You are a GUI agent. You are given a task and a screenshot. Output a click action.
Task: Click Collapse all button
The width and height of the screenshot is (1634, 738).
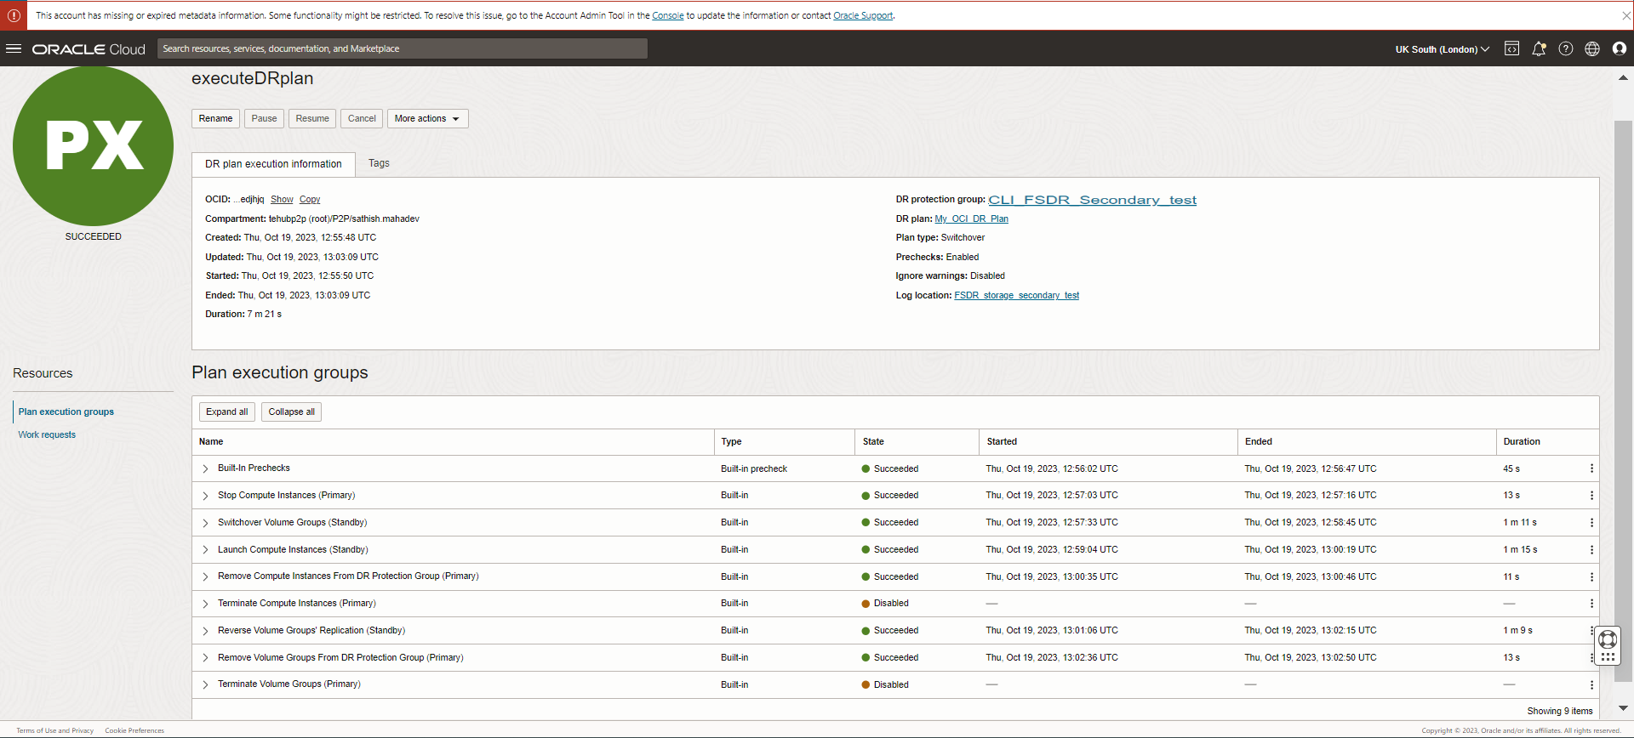point(292,412)
